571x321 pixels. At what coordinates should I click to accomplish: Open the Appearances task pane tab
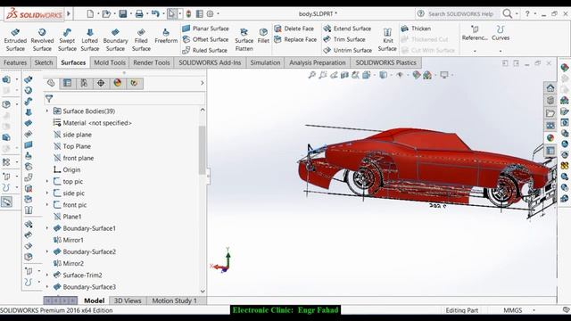tap(550, 138)
